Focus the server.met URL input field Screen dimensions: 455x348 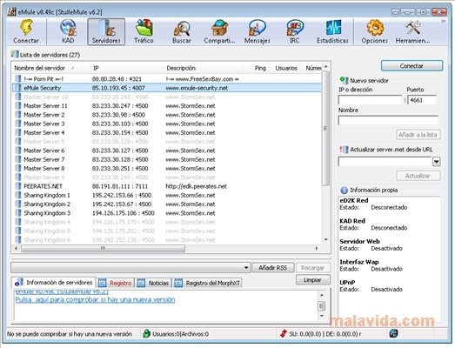coord(385,161)
